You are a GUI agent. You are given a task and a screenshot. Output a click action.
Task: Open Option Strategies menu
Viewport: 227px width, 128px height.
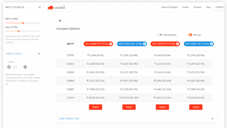click(169, 7)
